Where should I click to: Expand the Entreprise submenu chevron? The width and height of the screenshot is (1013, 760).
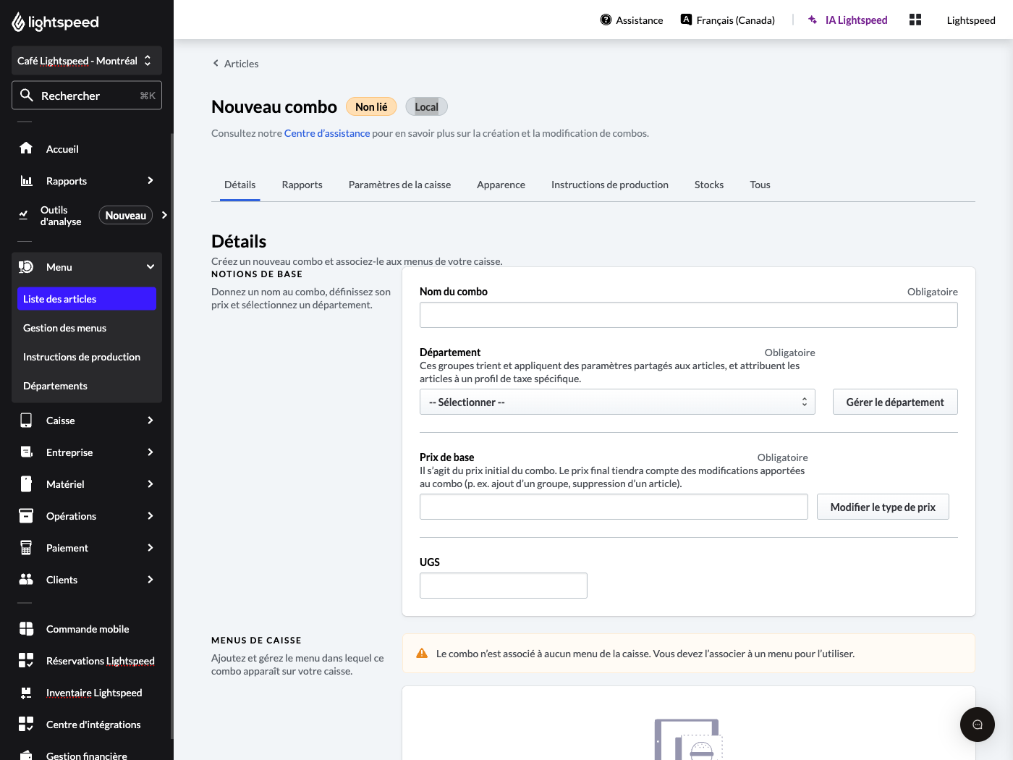pos(151,452)
